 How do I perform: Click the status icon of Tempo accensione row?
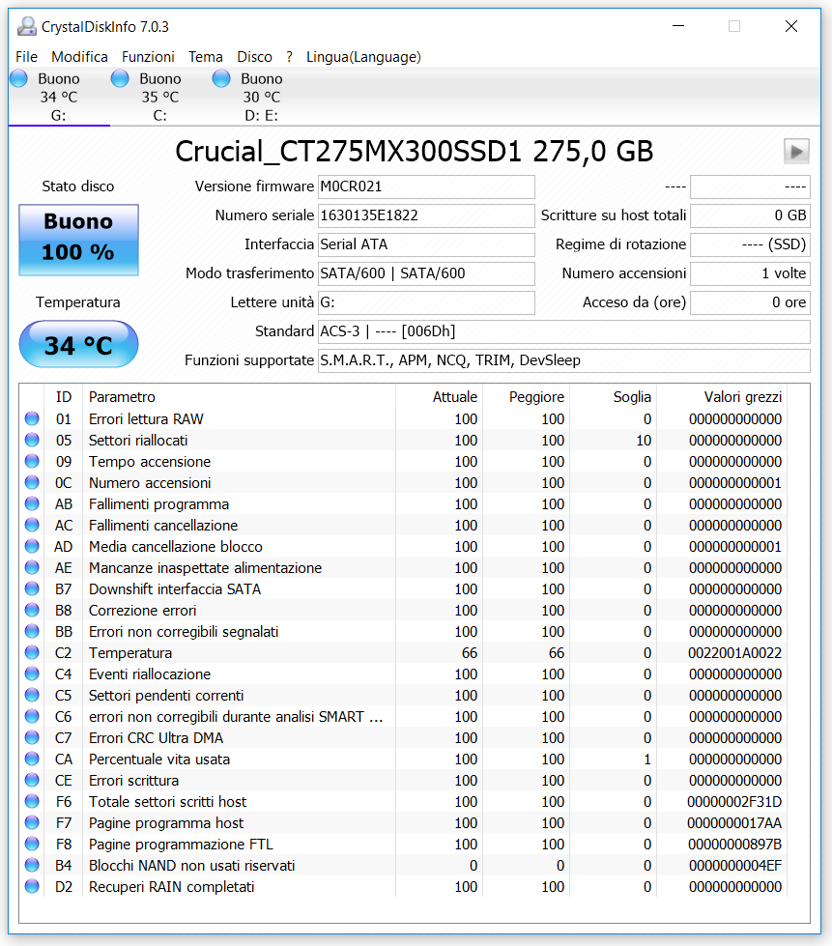[32, 462]
